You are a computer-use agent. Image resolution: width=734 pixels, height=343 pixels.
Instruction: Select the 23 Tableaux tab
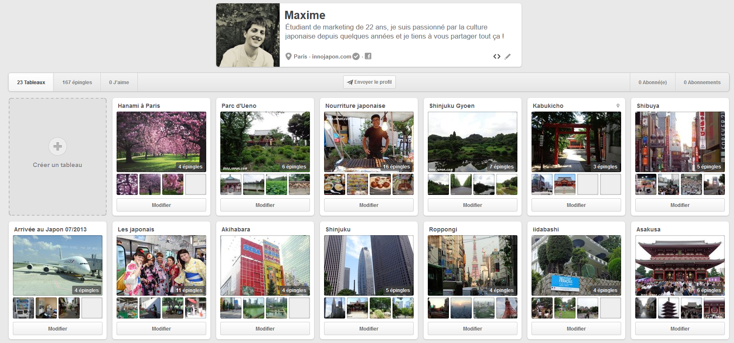click(31, 83)
